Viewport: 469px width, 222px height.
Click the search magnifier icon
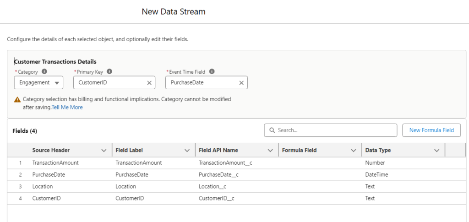(272, 130)
